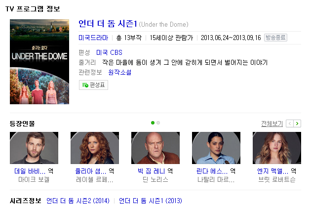Screen dimensions: 310x208
Task: Open the 엔지 맥앨 character photo
Action: pyautogui.click(x=277, y=148)
